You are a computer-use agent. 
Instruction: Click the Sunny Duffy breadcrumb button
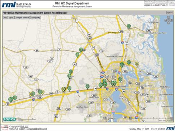point(36,18)
